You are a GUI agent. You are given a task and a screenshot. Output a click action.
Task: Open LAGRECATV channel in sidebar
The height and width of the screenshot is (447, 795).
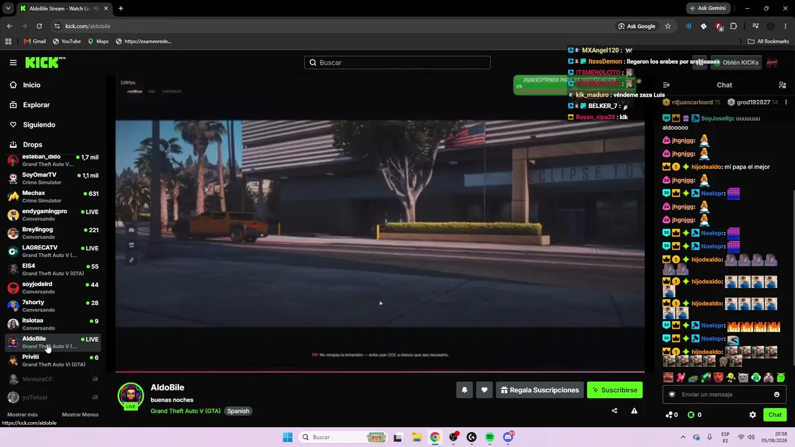(53, 251)
